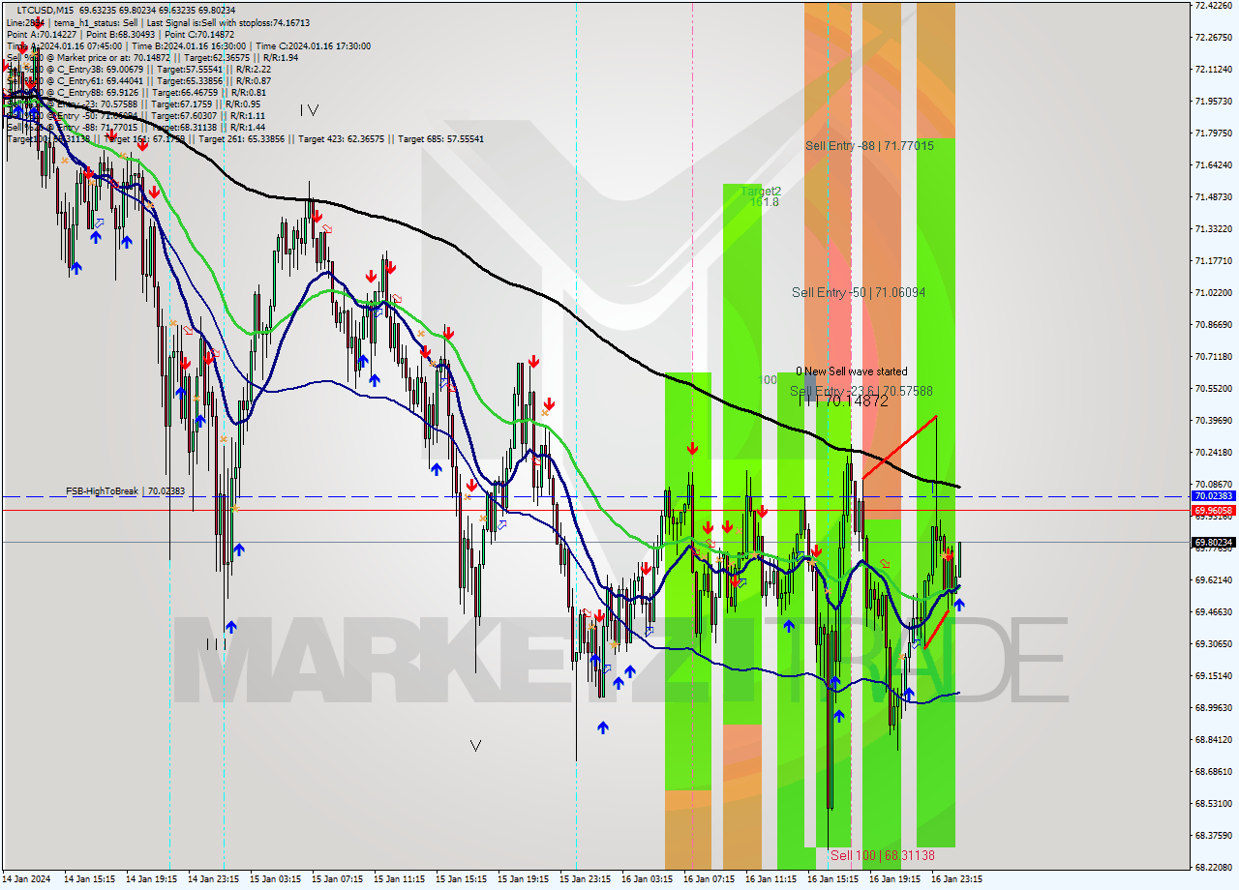1239x890 pixels.
Task: Click 71.95730 on the price axis
Action: 1214,101
